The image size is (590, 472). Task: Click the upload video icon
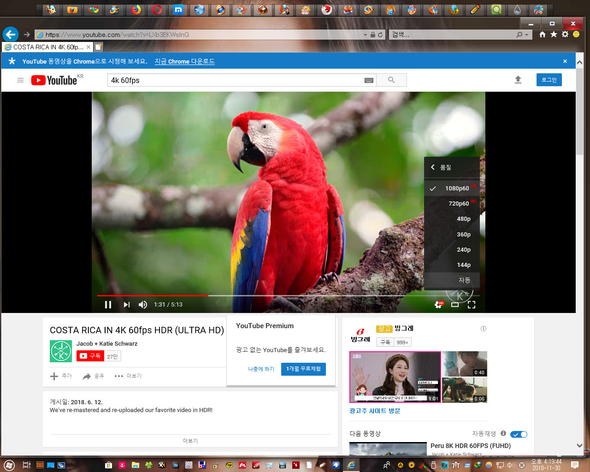pos(518,80)
